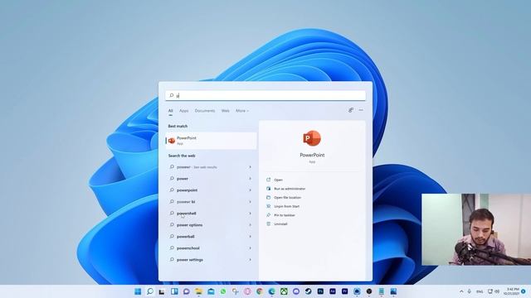Screen dimensions: 531x298
Task: Click the webcam video overlay of the presenter
Action: click(x=476, y=229)
